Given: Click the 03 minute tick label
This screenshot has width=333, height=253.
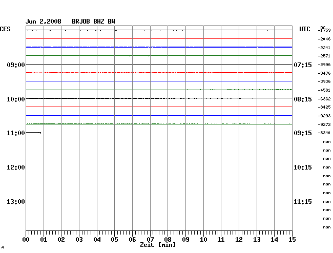Looking at the screenshot, I should [x=79, y=240].
